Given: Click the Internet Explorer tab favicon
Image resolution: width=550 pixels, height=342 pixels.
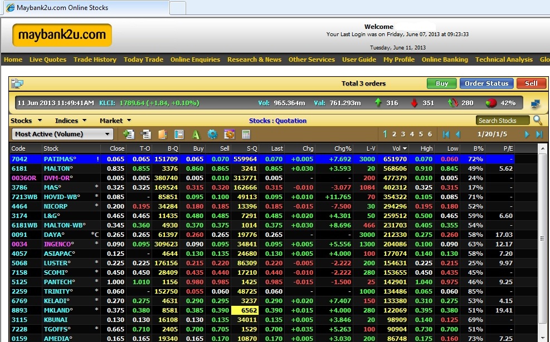Looking at the screenshot, I should point(11,8).
